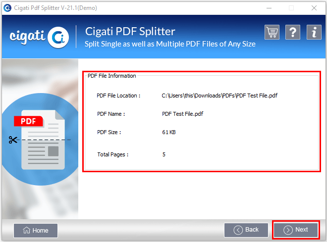Click the title bar Cigati app icon
The height and width of the screenshot is (242, 327).
(7, 8)
